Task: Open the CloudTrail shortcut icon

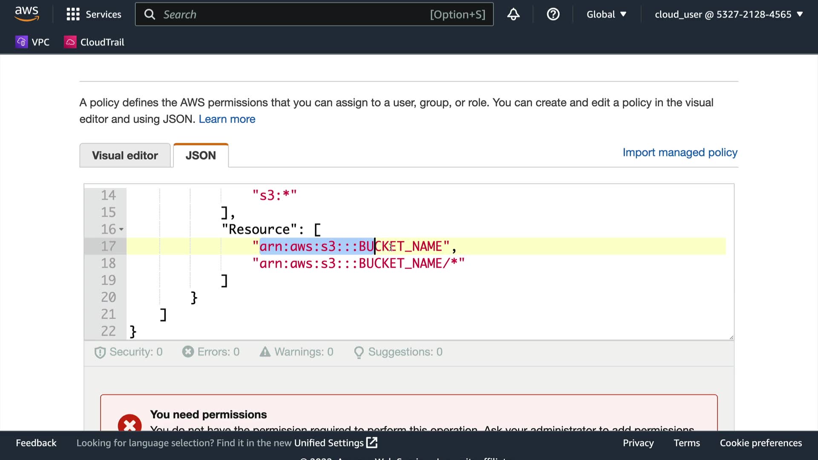Action: pos(70,42)
